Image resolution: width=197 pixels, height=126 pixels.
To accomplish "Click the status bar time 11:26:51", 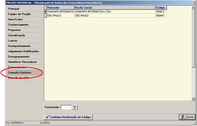I will tap(45, 123).
